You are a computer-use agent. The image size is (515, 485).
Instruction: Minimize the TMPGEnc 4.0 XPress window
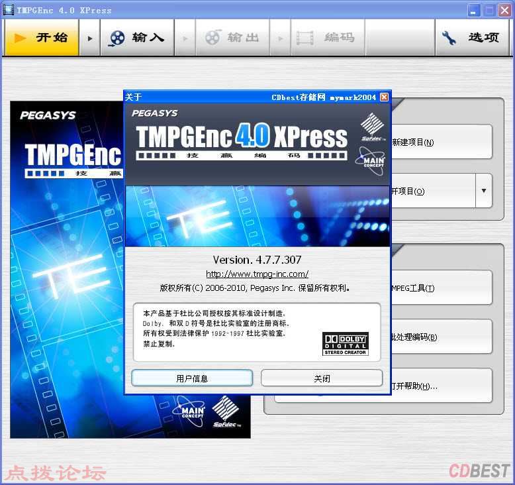click(473, 11)
